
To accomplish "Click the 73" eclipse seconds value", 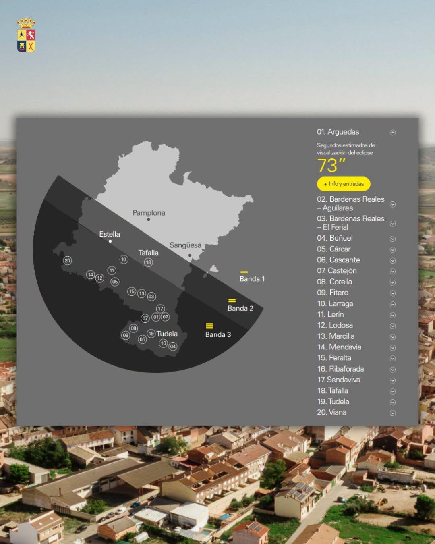I will [331, 166].
